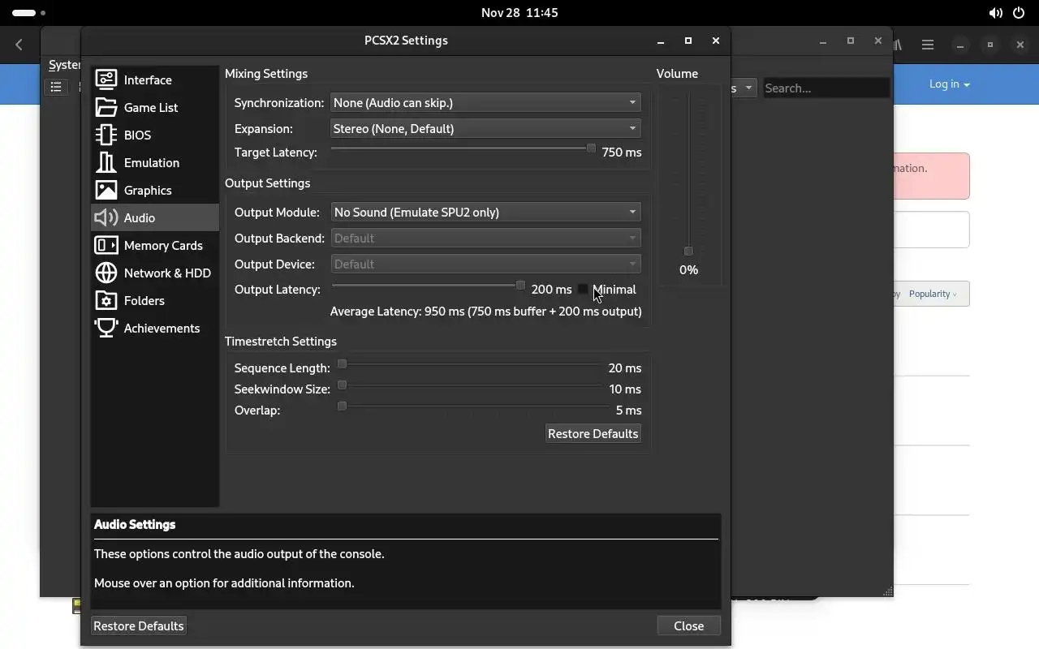1039x649 pixels.
Task: Open the disabled Output Device dropdown
Action: point(485,264)
